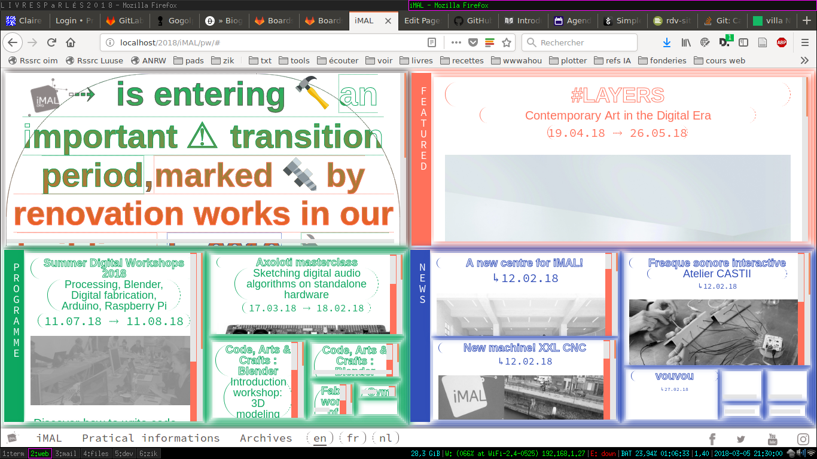Viewport: 817px width, 459px height.
Task: Reload the current page
Action: 51,42
